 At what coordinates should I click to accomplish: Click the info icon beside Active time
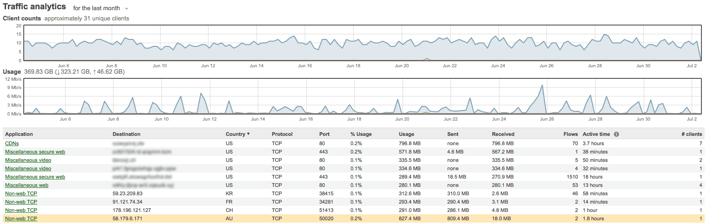(x=616, y=134)
